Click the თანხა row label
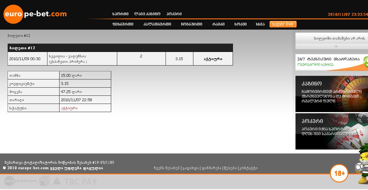Screen dimensions: 368x190 [x=15, y=75]
